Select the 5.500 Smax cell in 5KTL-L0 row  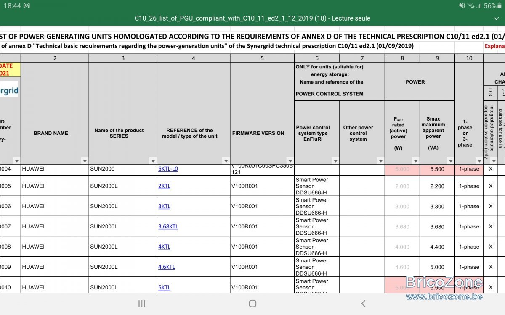pos(437,170)
